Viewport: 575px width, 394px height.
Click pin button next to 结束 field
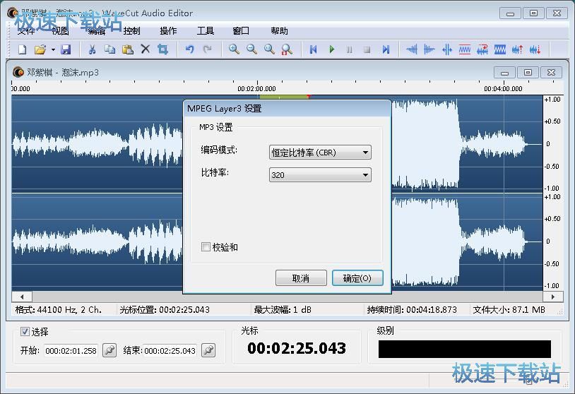[x=208, y=350]
